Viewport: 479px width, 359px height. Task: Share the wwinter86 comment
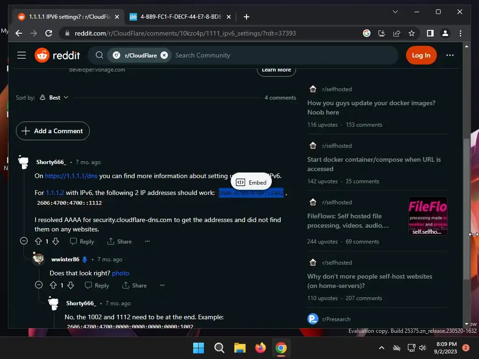coord(134,286)
